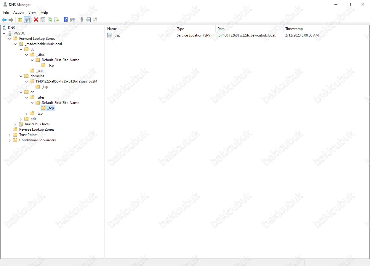370x266 pixels.
Task: Click the 'Service Location (SRV)' type cell
Action: pyautogui.click(x=194, y=35)
